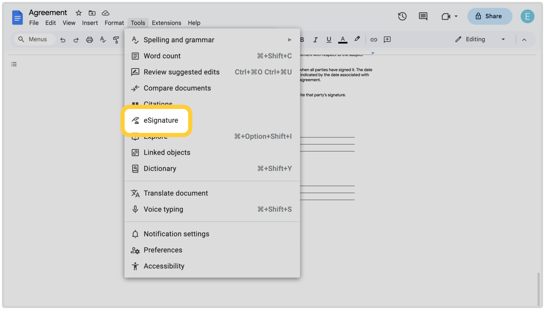545x310 pixels.
Task: Toggle underline formatting
Action: coord(329,40)
